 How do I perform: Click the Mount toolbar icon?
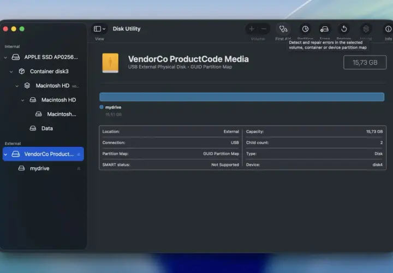(366, 29)
